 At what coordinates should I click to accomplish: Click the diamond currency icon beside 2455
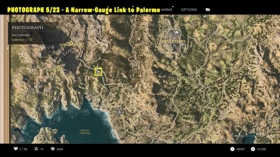click(53, 149)
